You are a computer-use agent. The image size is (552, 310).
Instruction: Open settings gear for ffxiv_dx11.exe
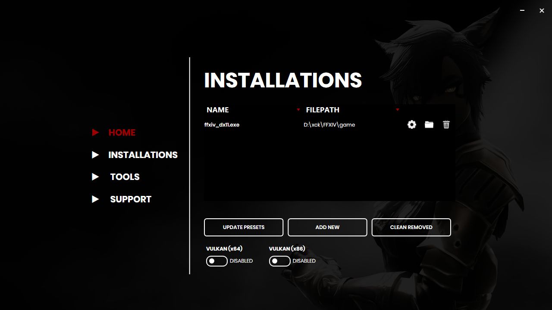pos(412,125)
